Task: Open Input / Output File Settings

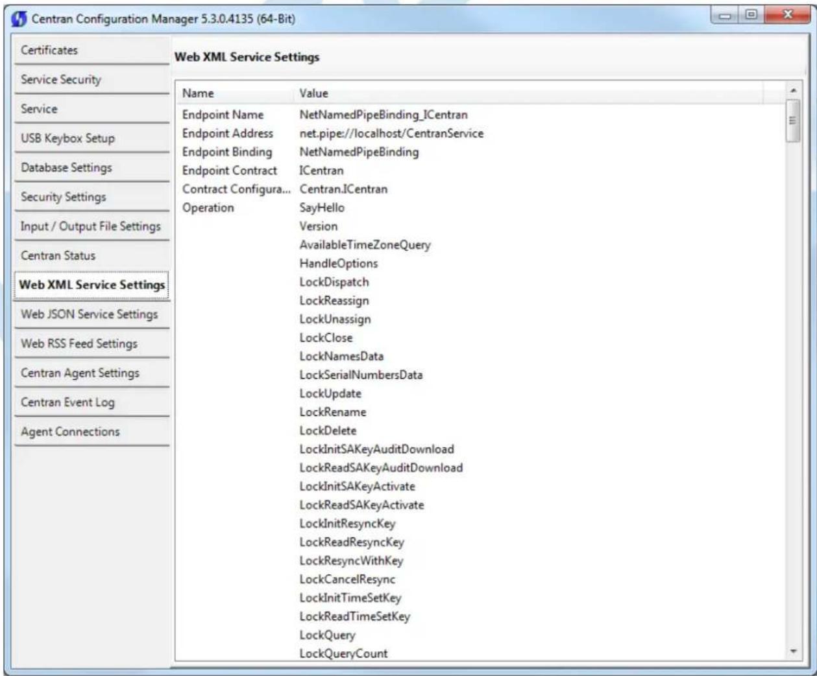Action: click(x=91, y=226)
